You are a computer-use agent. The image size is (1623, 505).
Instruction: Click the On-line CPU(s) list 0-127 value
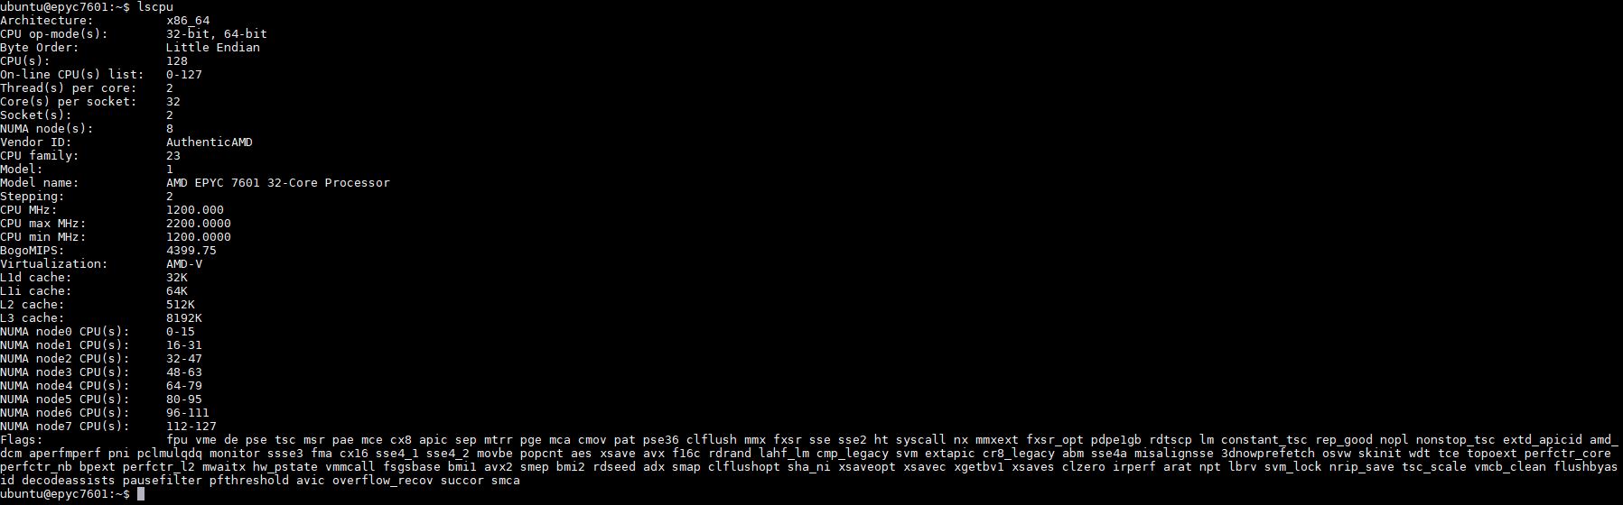coord(184,75)
